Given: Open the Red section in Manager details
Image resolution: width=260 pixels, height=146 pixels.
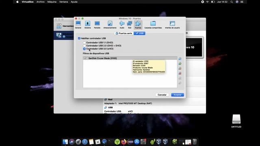Looking at the screenshot, I should [x=110, y=99].
